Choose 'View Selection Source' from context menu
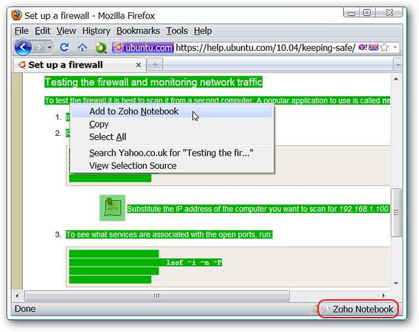The height and width of the screenshot is (332, 419). (x=172, y=165)
